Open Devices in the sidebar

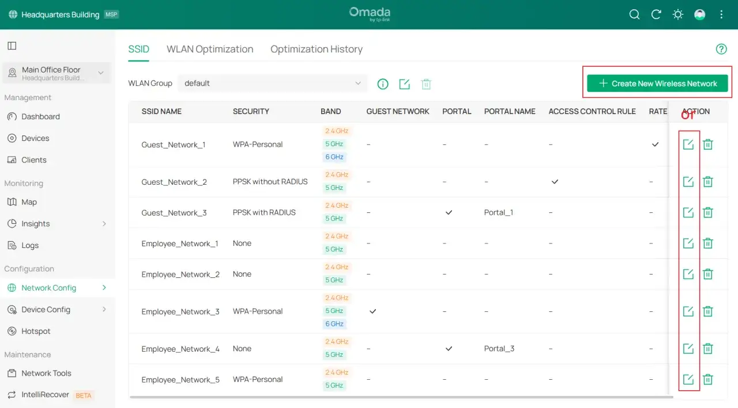tap(35, 138)
